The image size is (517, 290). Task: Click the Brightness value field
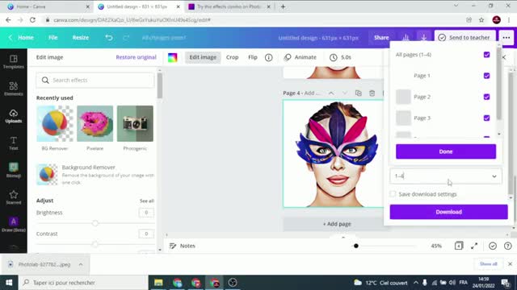click(146, 213)
